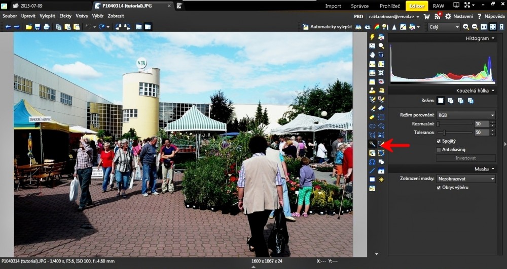Open the Celý zoom level dropdown

pyautogui.click(x=443, y=27)
